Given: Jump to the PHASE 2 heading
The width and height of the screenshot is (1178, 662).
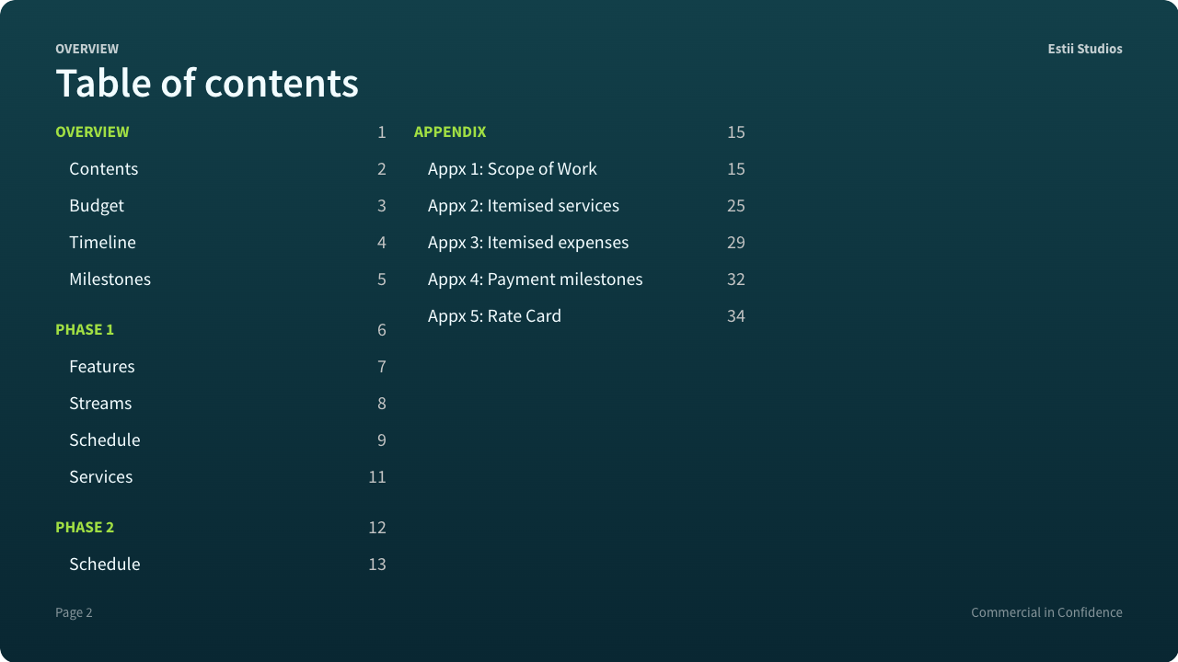Looking at the screenshot, I should click(85, 528).
